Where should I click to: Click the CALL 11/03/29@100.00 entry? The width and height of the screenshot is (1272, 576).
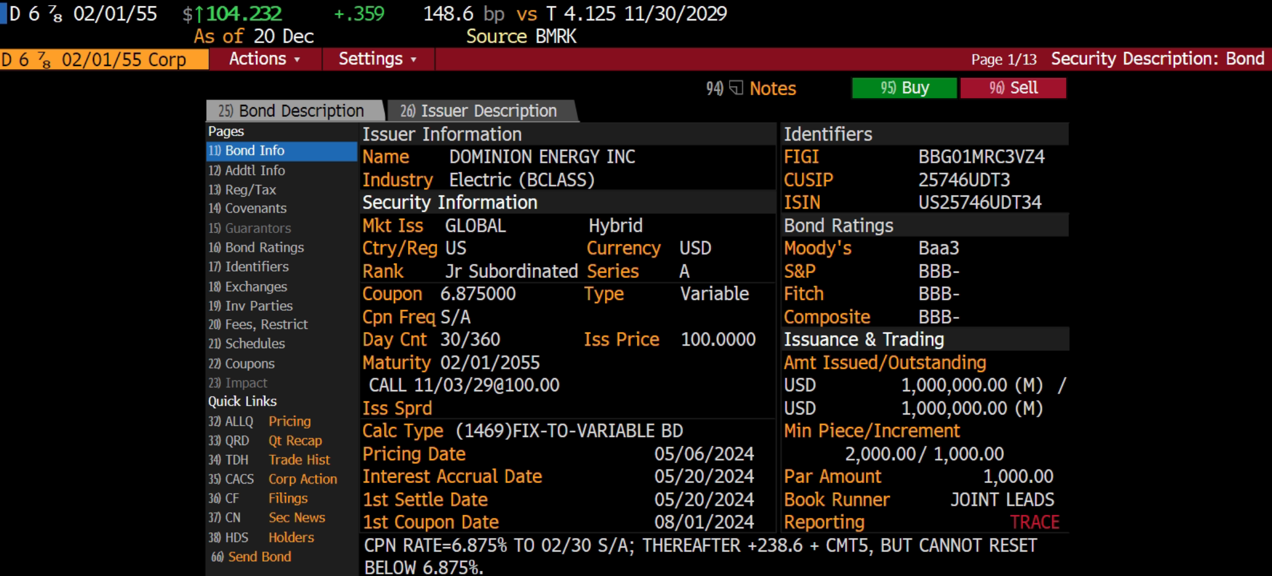[x=464, y=386]
